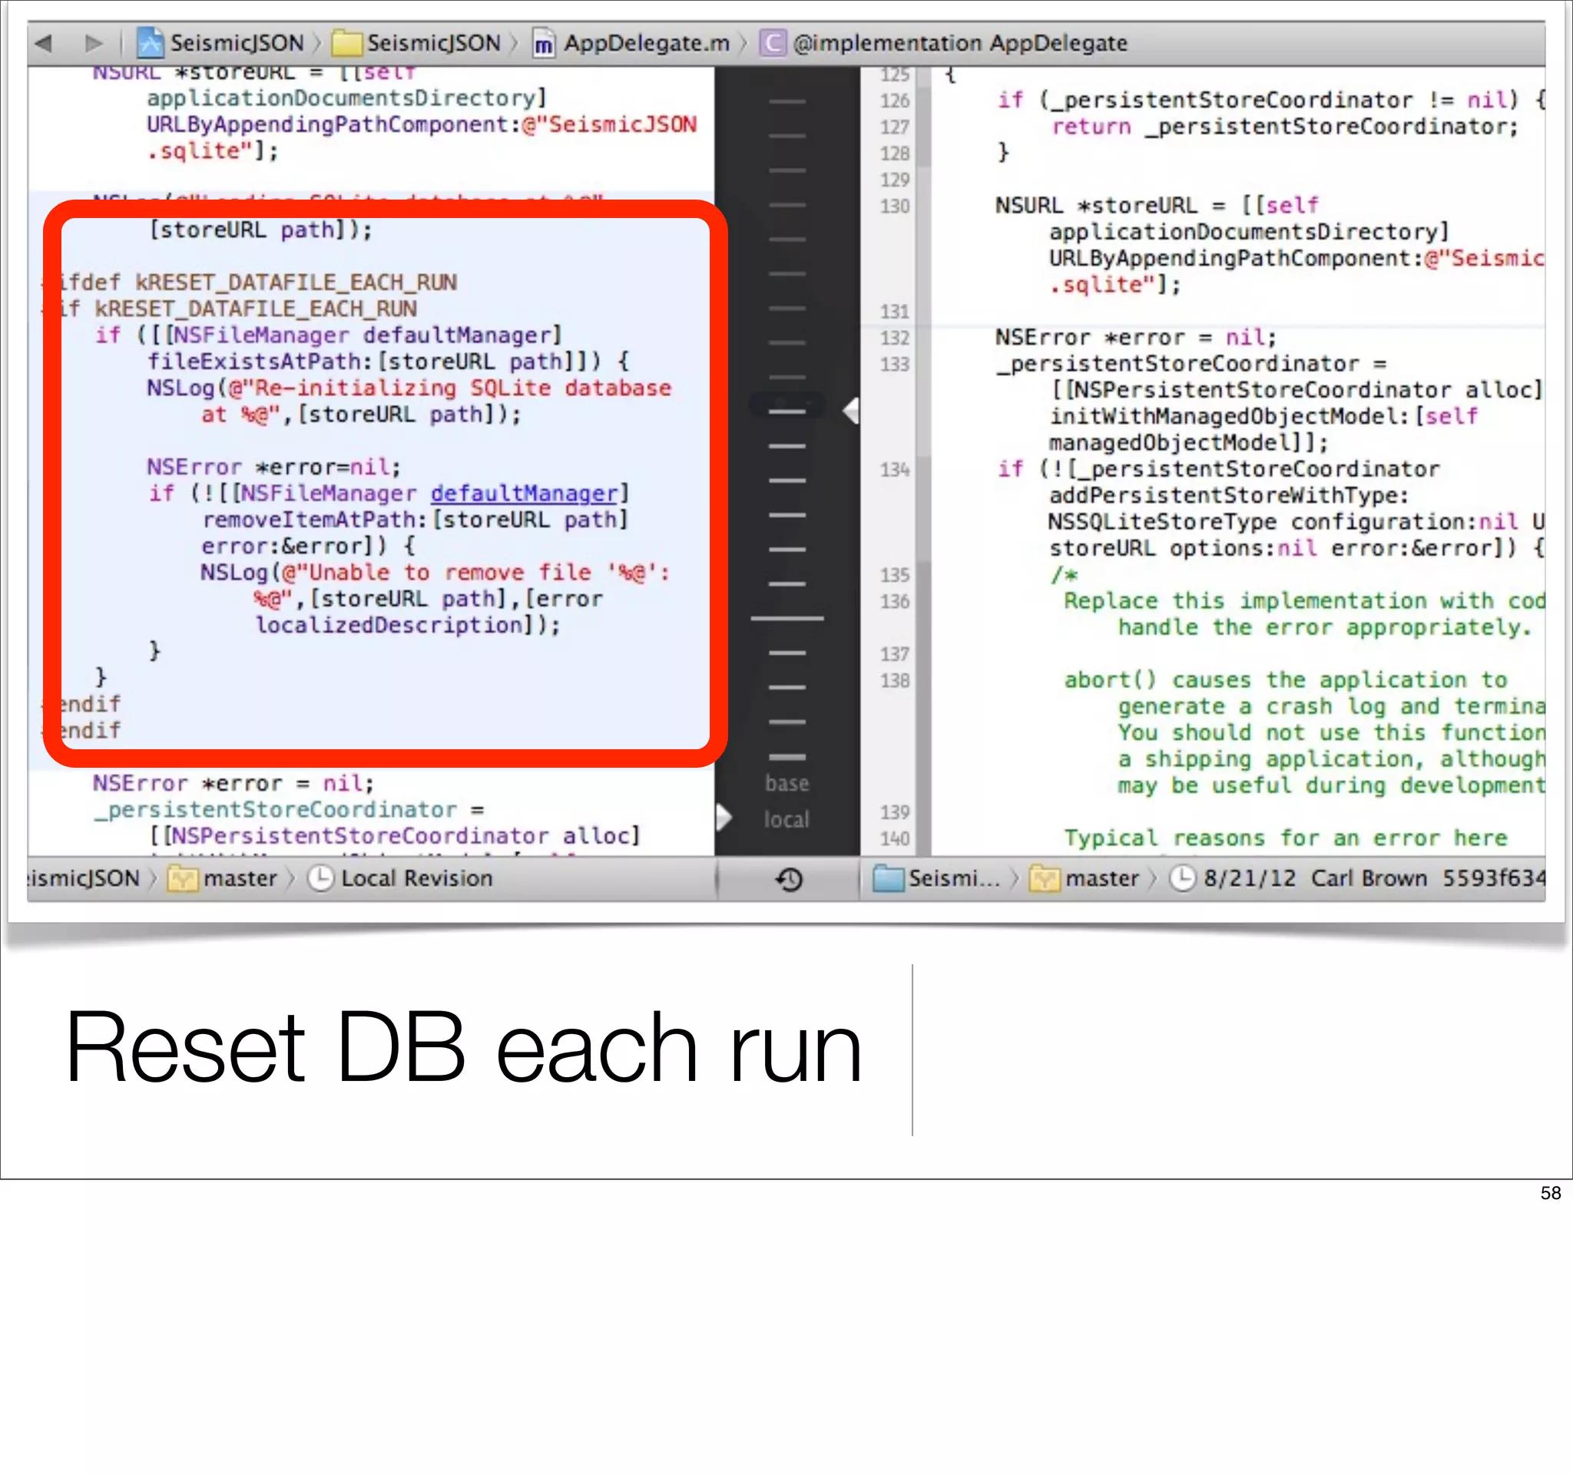Image resolution: width=1573 pixels, height=1474 pixels.
Task: Click 'removeItemAtPath:[storeURL path]' text
Action: [416, 520]
